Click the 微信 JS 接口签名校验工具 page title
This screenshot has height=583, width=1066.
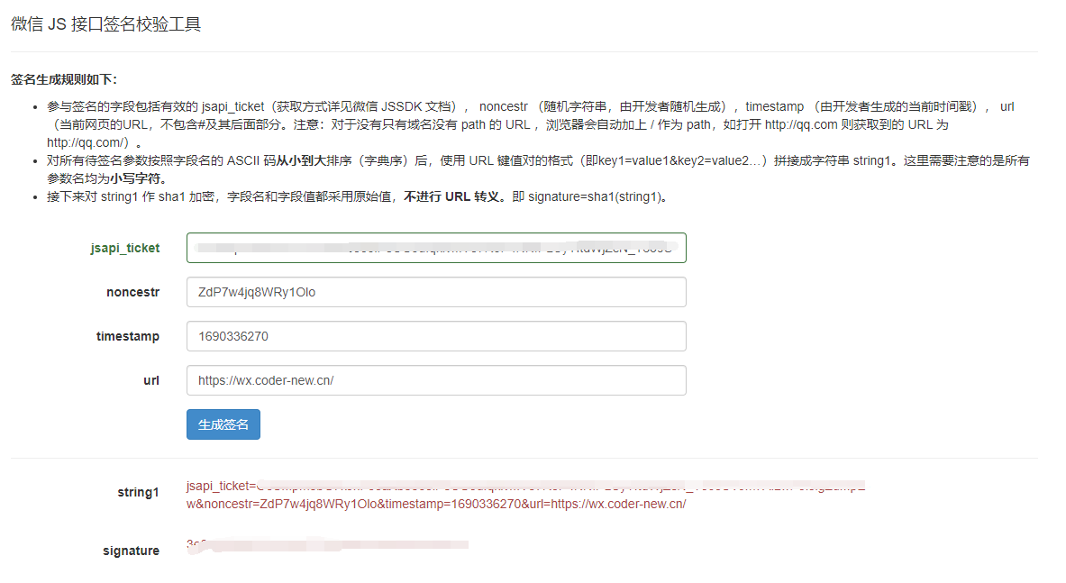[x=105, y=24]
